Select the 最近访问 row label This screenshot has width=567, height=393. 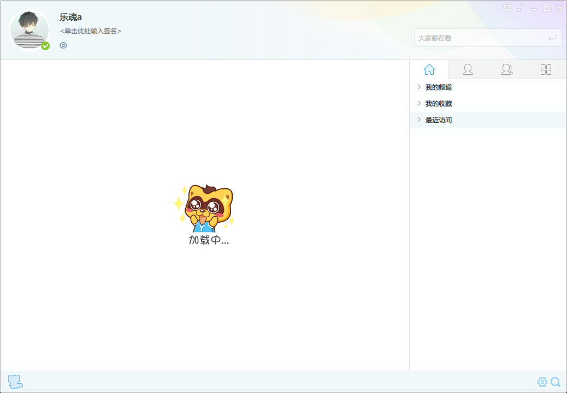pos(439,120)
